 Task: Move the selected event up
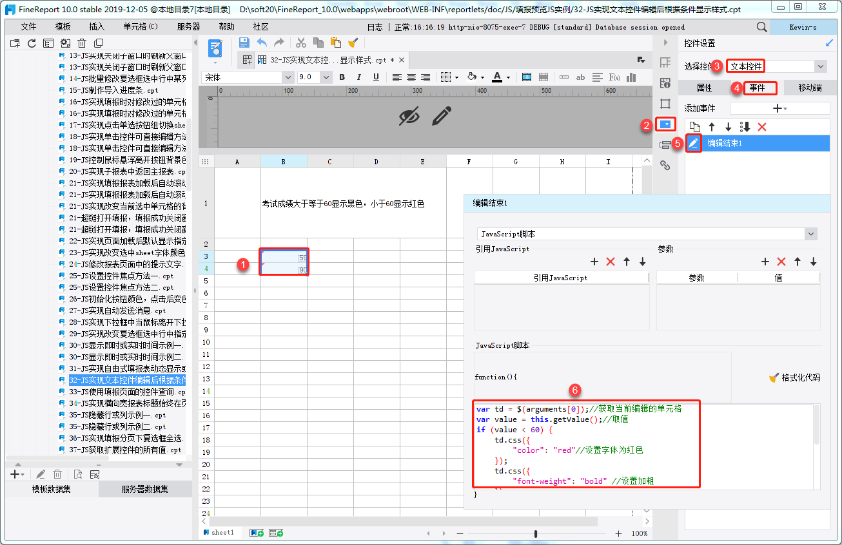point(712,127)
